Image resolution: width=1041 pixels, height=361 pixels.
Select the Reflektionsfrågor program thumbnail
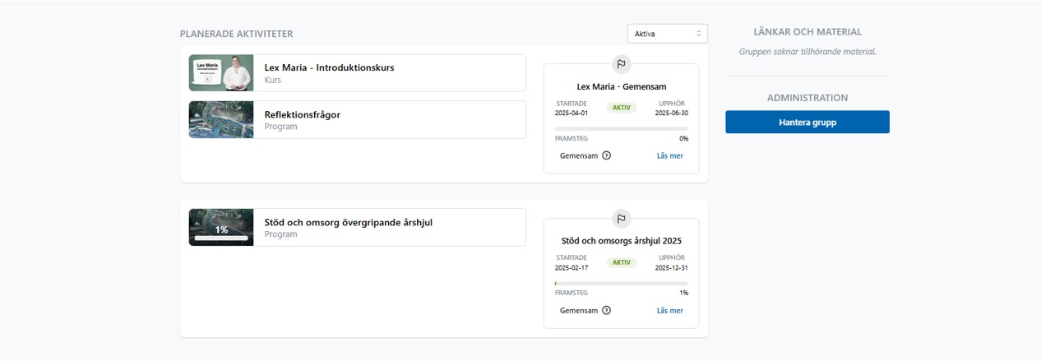[221, 119]
